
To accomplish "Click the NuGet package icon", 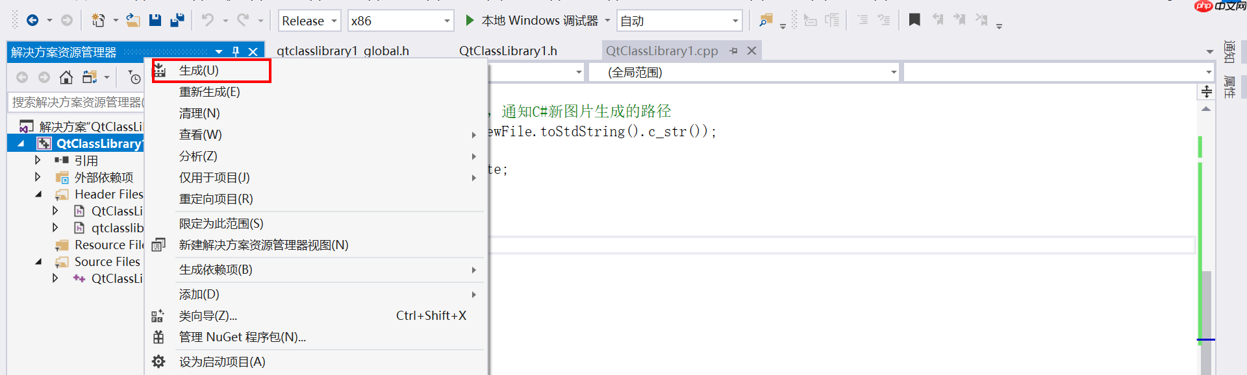I will [158, 337].
